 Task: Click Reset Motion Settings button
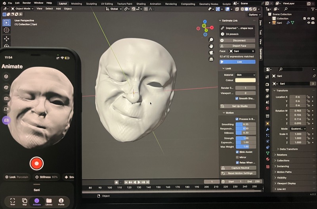click(x=238, y=173)
